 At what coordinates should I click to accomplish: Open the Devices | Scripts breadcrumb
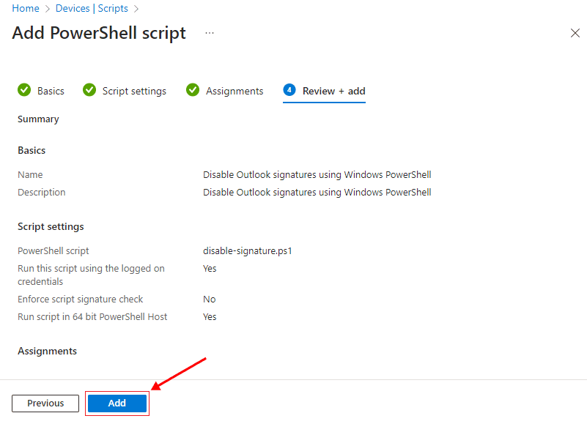[x=92, y=9]
